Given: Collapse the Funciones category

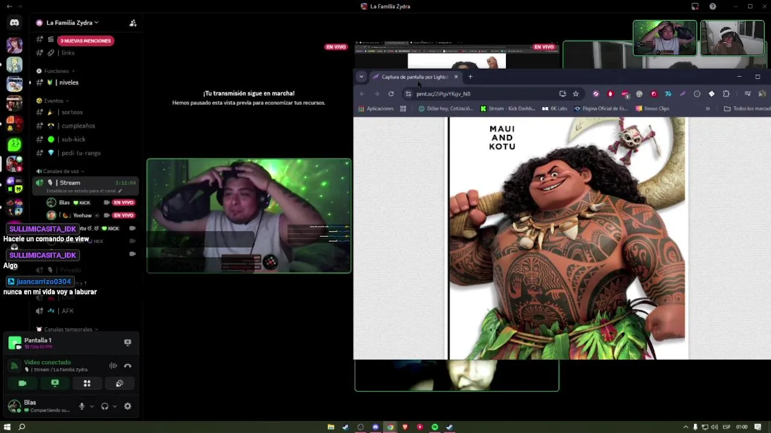Looking at the screenshot, I should (x=56, y=71).
